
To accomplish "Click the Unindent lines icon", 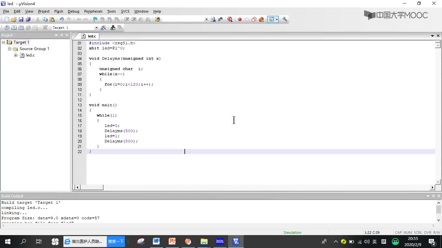I will pyautogui.click(x=134, y=19).
